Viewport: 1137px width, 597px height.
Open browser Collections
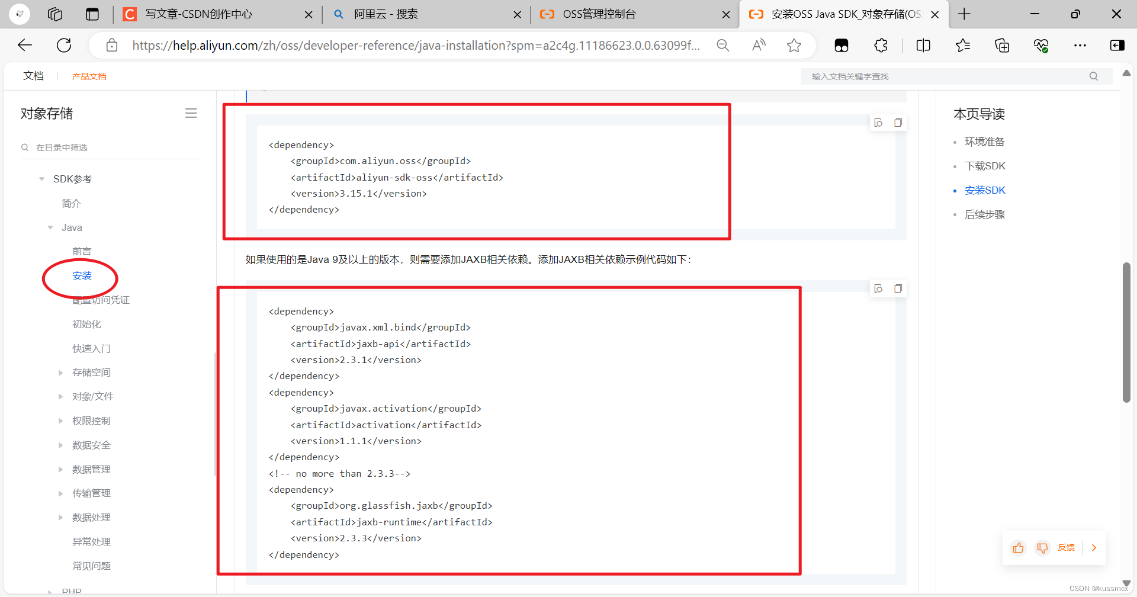tap(1002, 45)
